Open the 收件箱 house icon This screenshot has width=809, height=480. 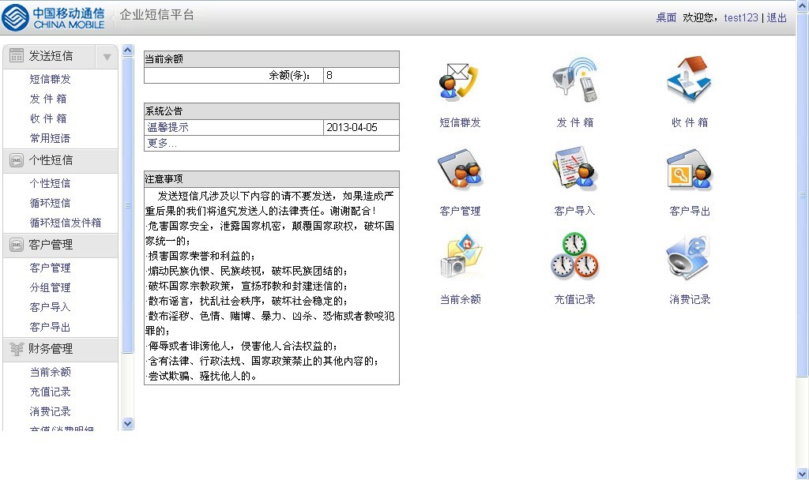[689, 80]
